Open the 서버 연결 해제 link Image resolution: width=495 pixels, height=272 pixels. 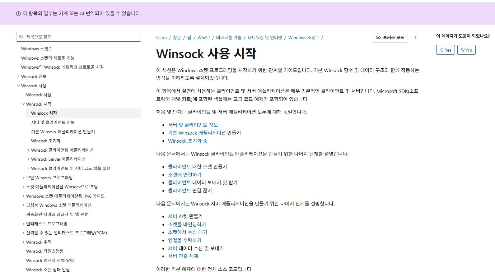pos(183,256)
